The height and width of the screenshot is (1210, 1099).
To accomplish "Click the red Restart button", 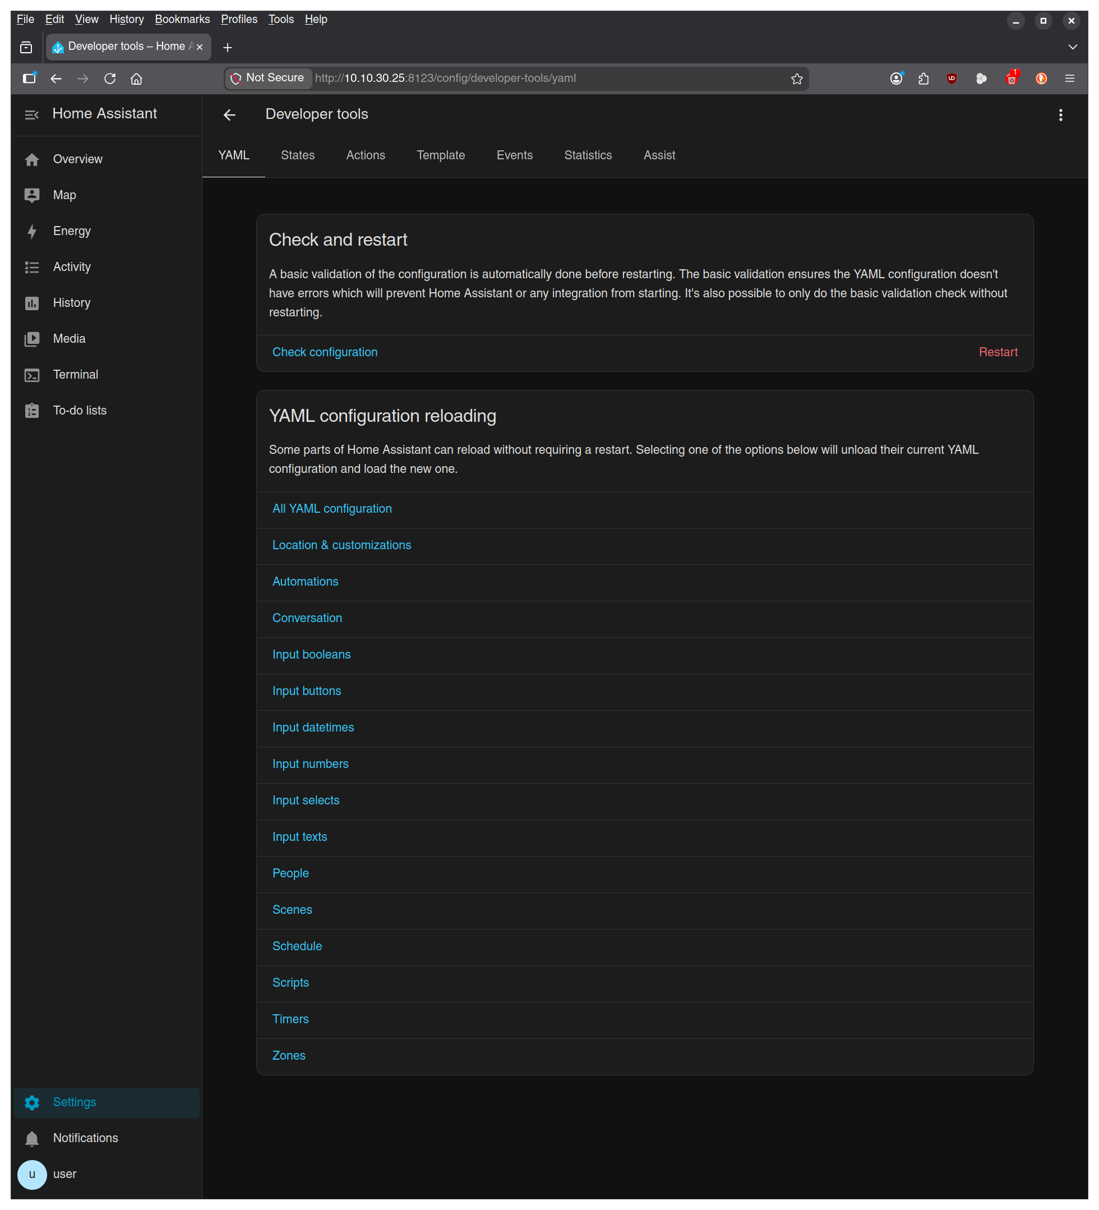I will [x=998, y=352].
